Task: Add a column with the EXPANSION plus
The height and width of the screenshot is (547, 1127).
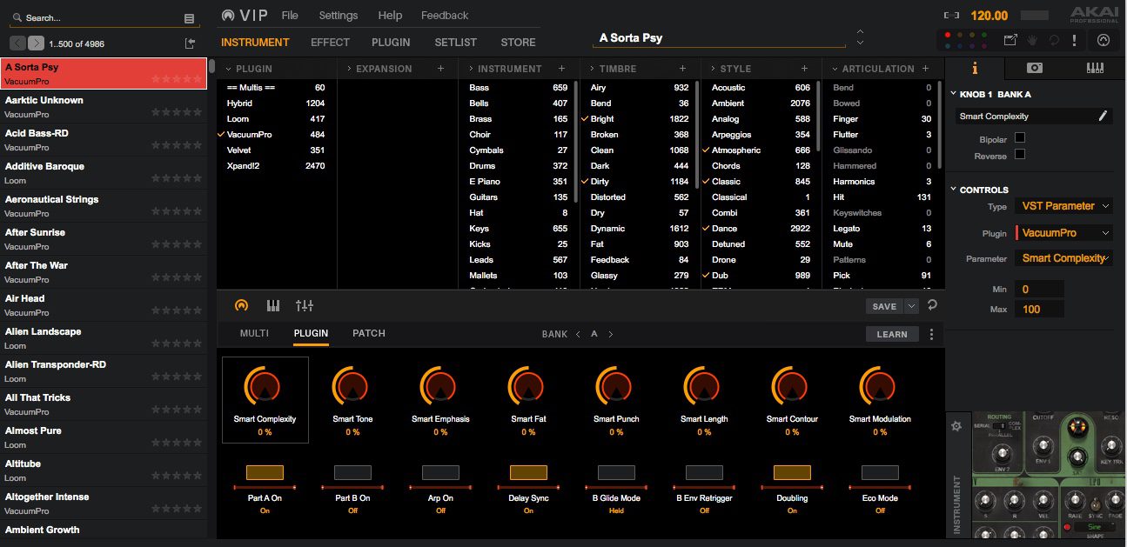Action: coord(440,68)
